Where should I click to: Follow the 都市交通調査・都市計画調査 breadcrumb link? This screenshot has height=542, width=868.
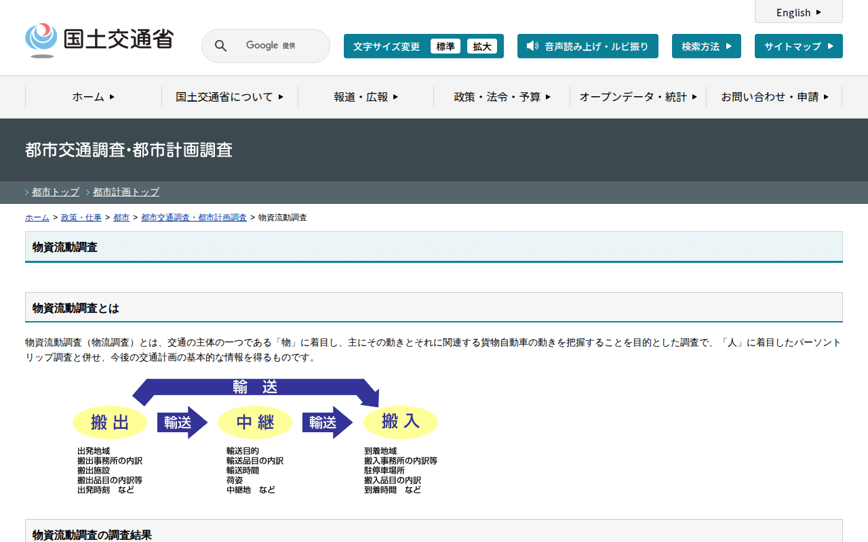point(194,217)
